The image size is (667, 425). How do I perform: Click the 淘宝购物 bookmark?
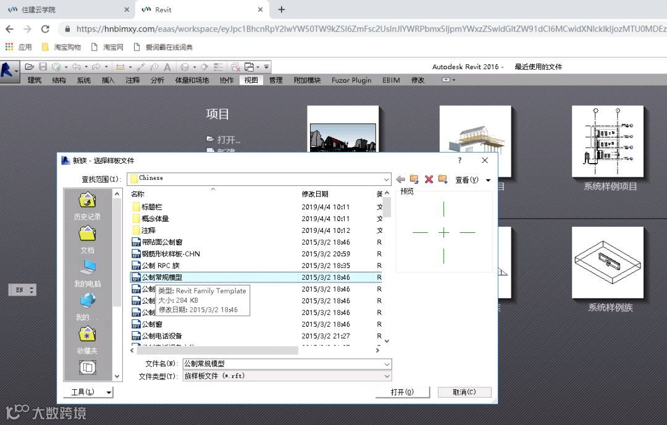[61, 47]
